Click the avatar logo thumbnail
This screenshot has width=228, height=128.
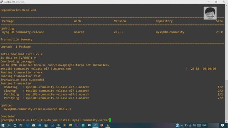coord(210,13)
